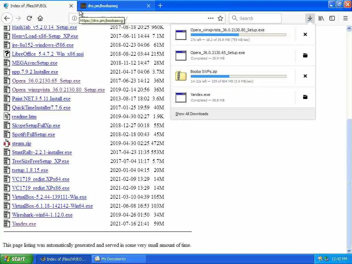
Task: Click Index of /files/XP/EO... taskbar button
Action: pos(64,259)
